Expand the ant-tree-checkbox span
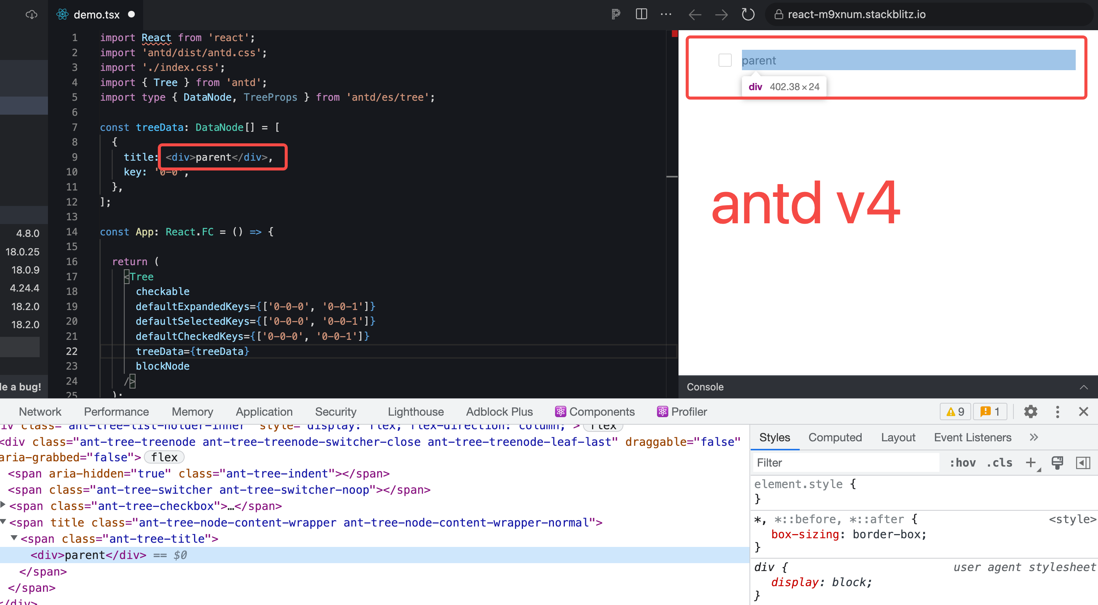Image resolution: width=1098 pixels, height=605 pixels. pos(3,505)
